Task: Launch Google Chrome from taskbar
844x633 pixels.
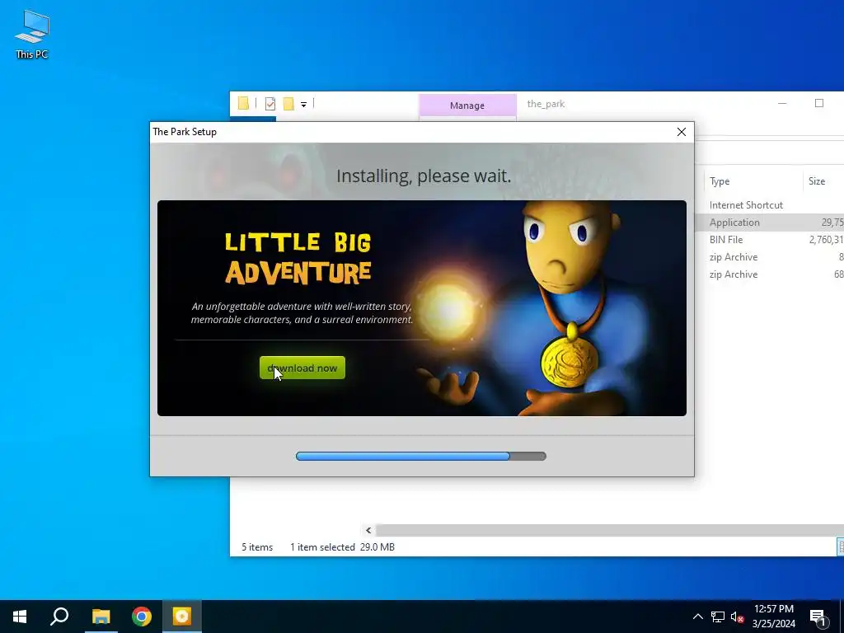Action: (142, 617)
